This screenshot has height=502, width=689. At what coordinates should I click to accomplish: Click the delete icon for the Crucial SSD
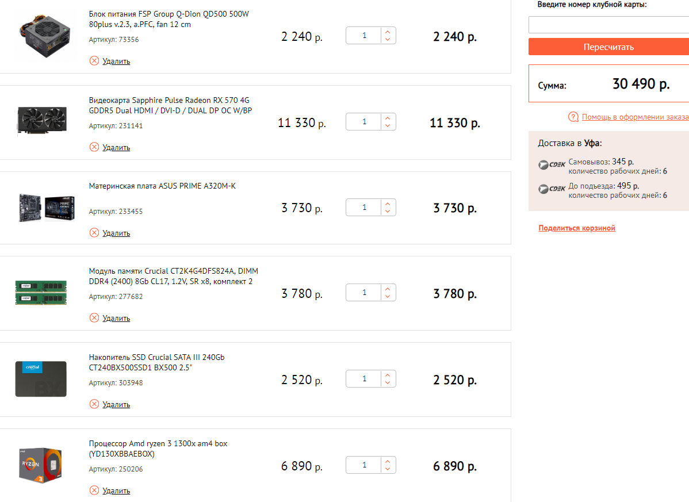click(x=94, y=404)
